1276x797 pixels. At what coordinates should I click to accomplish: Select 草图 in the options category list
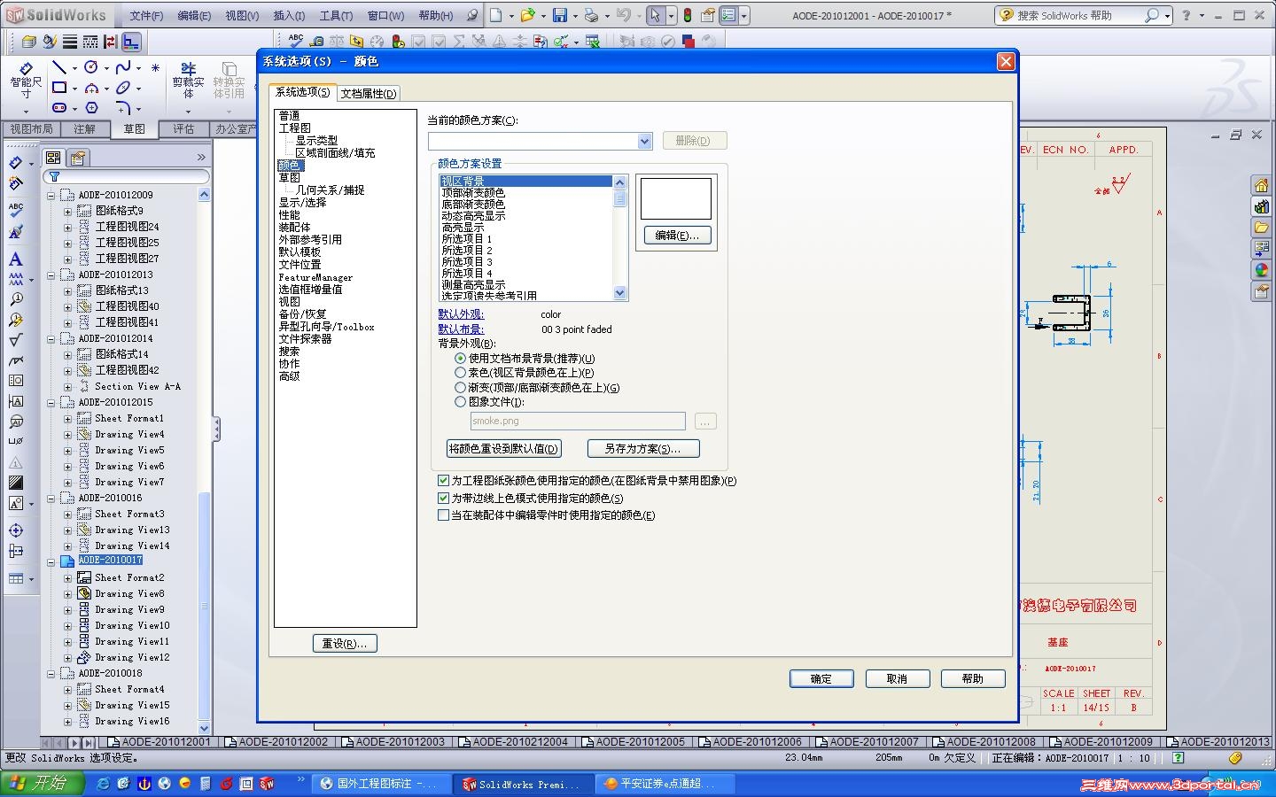(290, 177)
